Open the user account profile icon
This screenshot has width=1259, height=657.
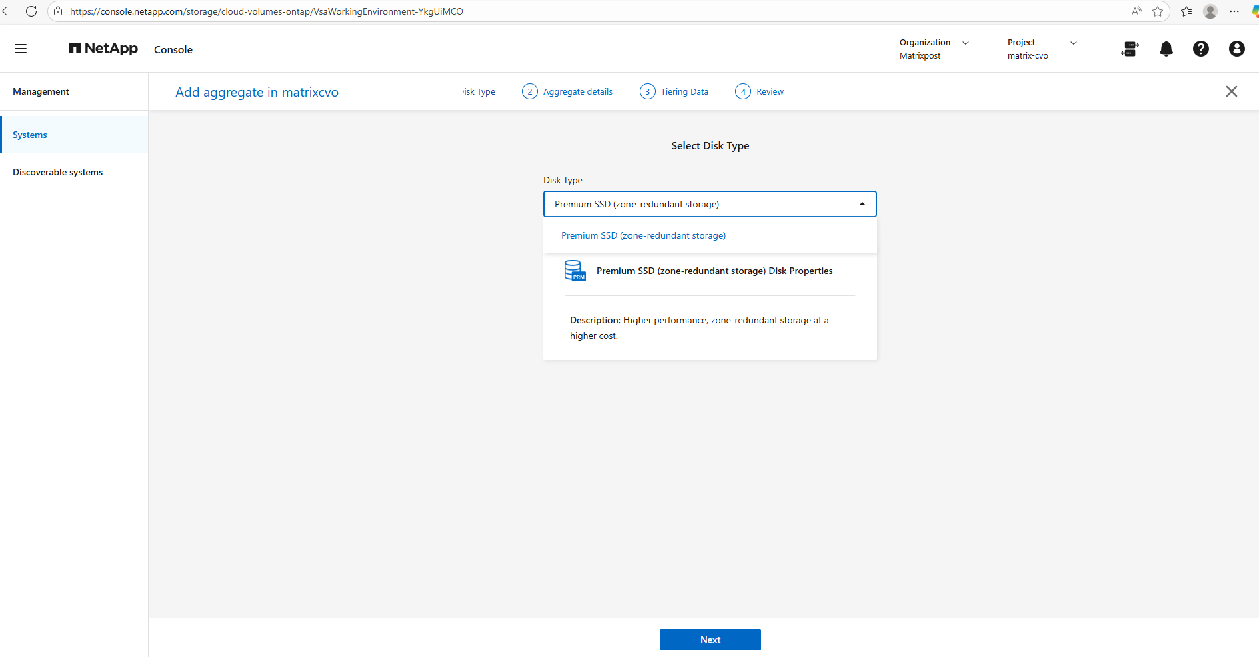point(1236,49)
